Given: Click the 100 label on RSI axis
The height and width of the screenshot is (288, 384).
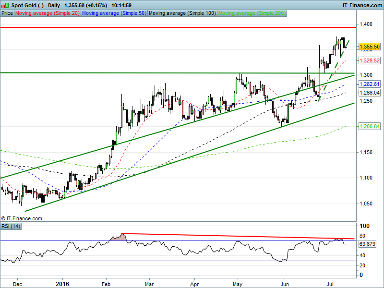Looking at the screenshot, I should (365, 226).
